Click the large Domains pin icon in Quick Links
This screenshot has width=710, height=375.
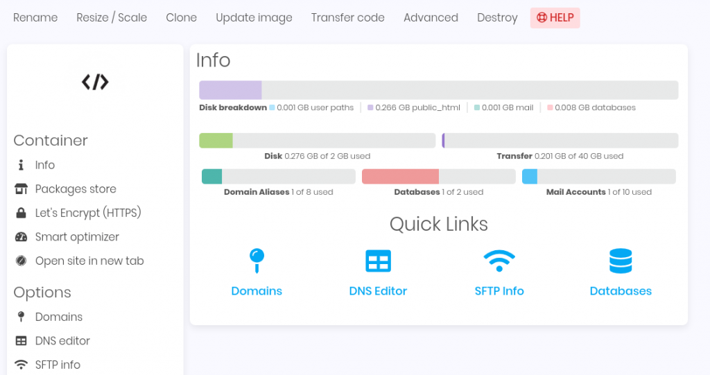pyautogui.click(x=257, y=261)
